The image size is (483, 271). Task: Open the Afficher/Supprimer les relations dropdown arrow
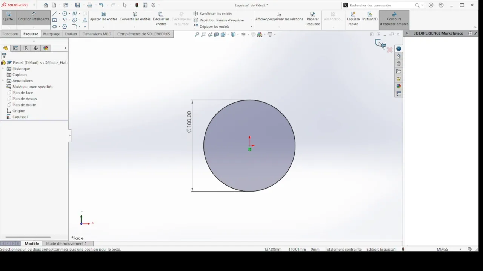tap(279, 27)
